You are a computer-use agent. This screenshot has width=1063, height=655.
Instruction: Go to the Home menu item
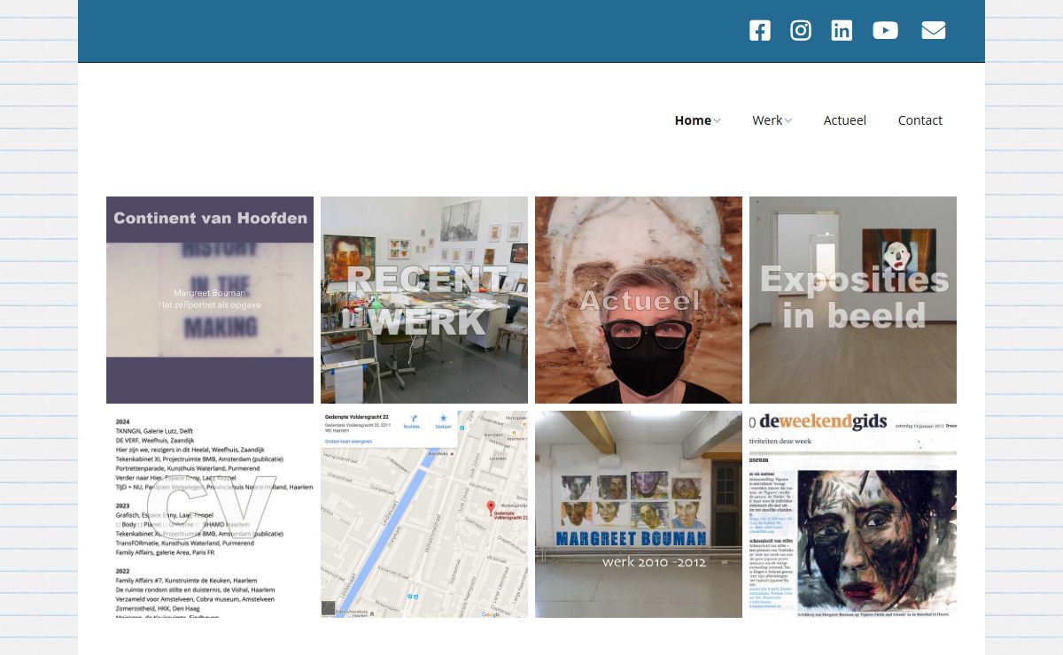693,120
